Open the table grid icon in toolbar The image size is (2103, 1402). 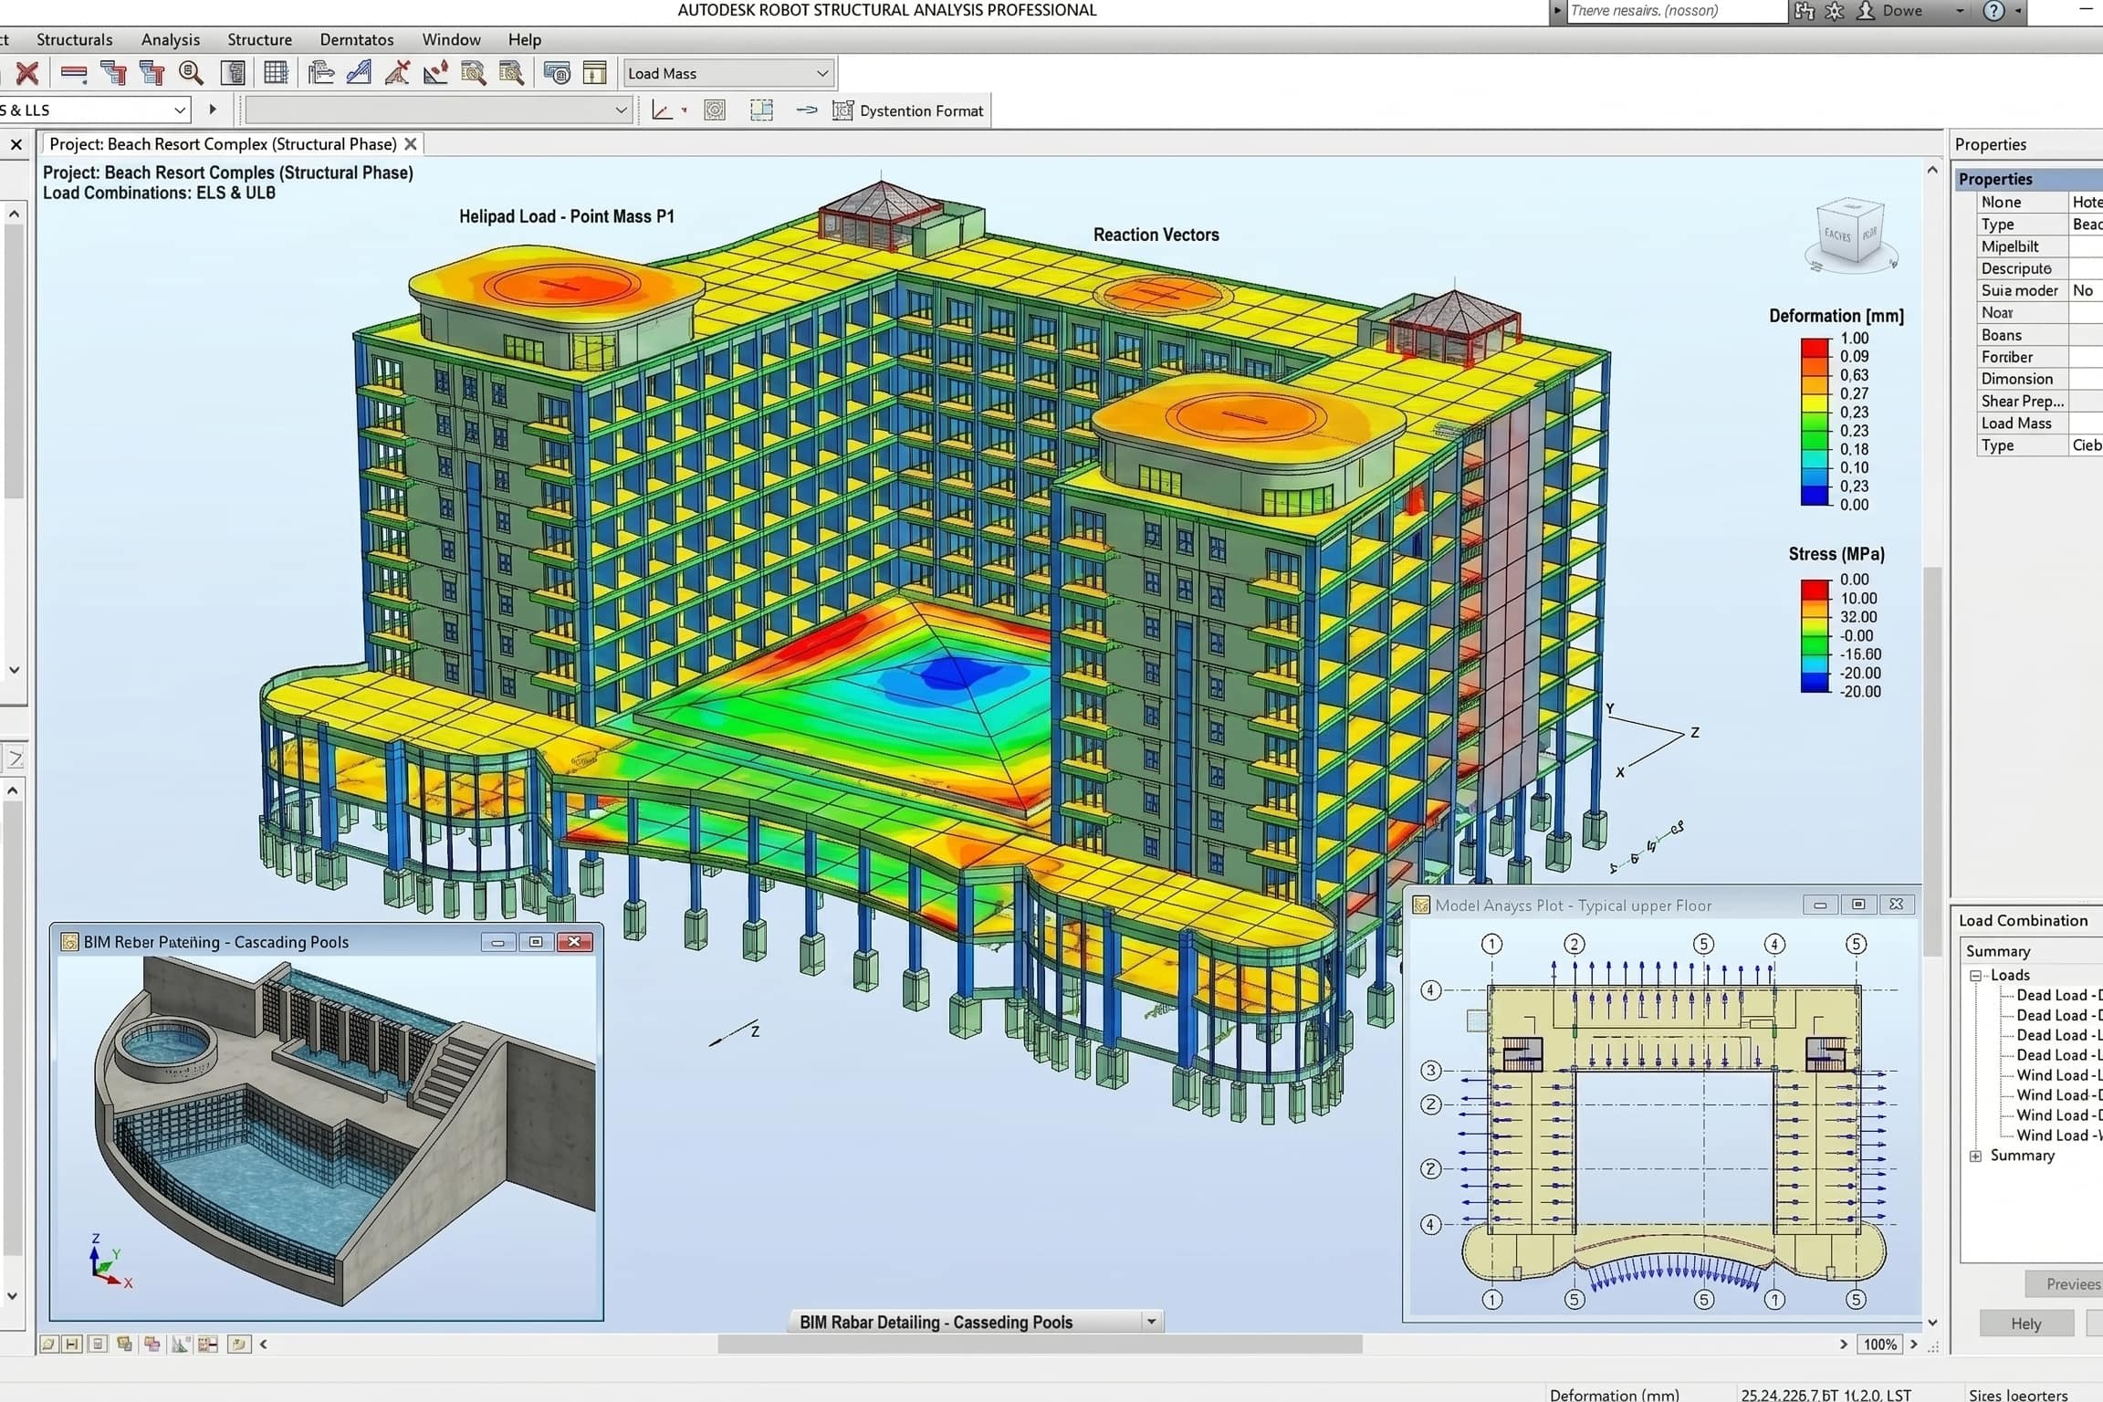[276, 73]
